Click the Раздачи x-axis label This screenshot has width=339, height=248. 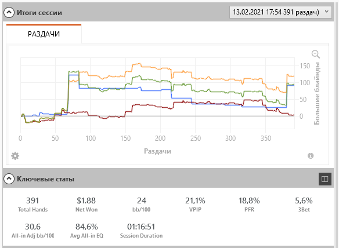158,151
